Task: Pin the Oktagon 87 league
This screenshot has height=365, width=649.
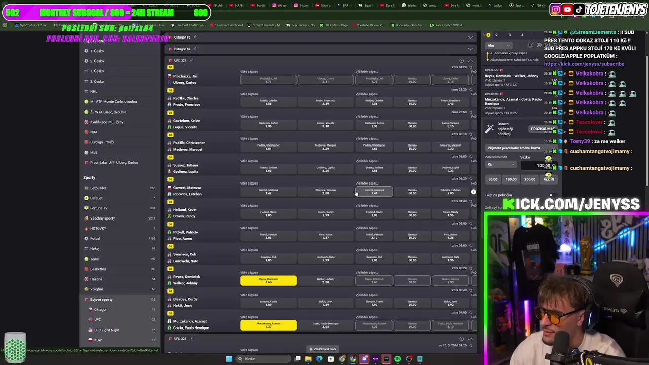Action: tap(195, 49)
